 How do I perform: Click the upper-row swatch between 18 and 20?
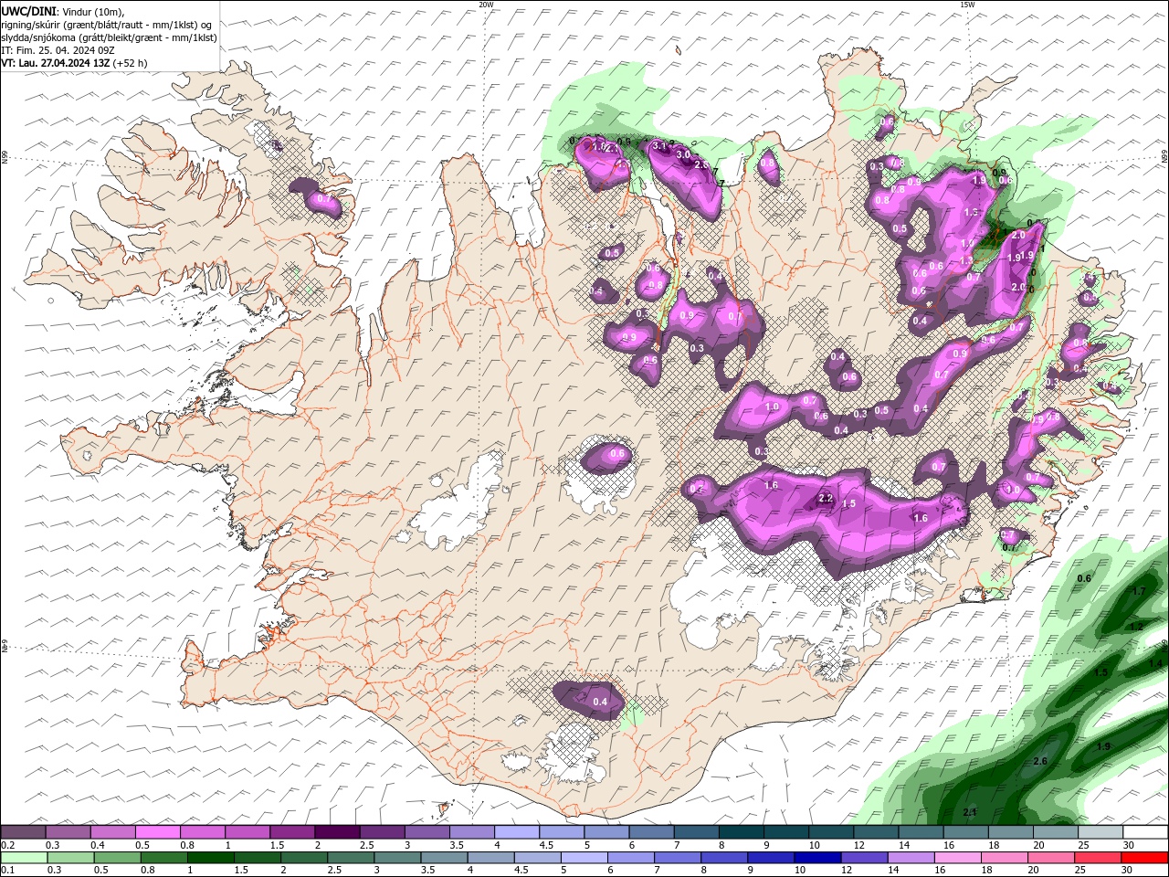click(x=1011, y=832)
